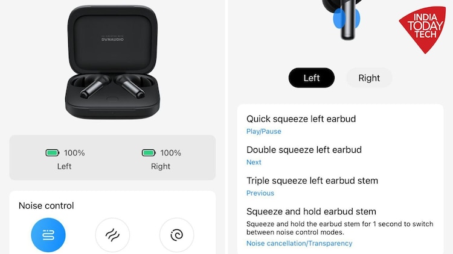Tap the Noise control heading
This screenshot has width=453, height=254.
[x=47, y=206]
